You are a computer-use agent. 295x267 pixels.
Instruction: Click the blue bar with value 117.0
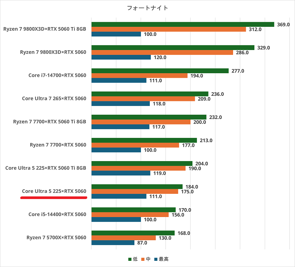coord(120,127)
